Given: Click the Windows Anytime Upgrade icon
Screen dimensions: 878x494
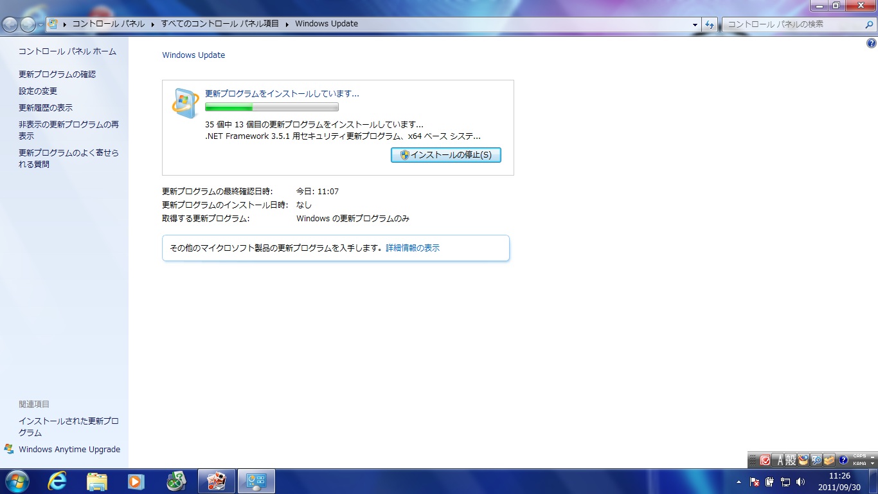Looking at the screenshot, I should pos(9,448).
